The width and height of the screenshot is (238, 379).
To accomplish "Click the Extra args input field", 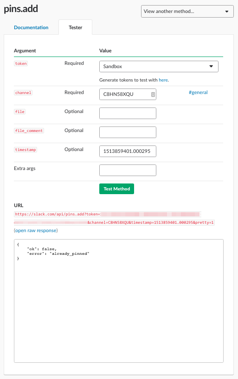I will point(128,170).
